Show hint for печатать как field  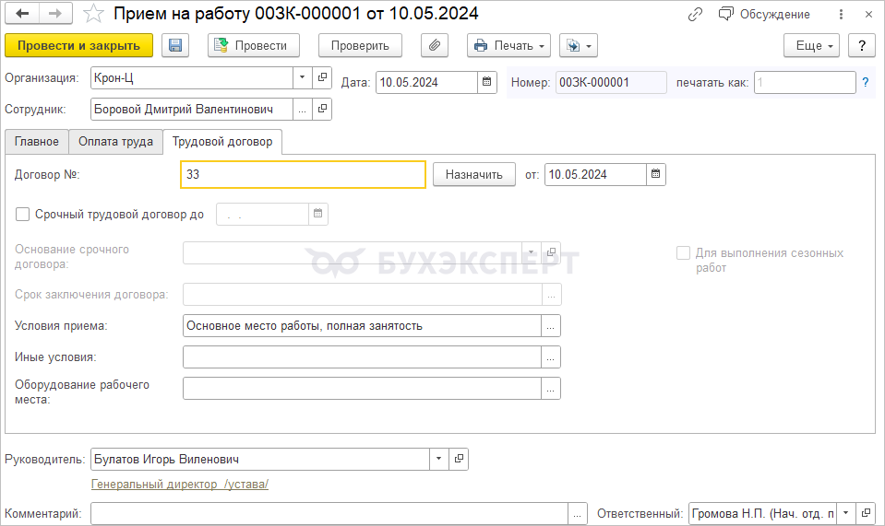click(866, 82)
